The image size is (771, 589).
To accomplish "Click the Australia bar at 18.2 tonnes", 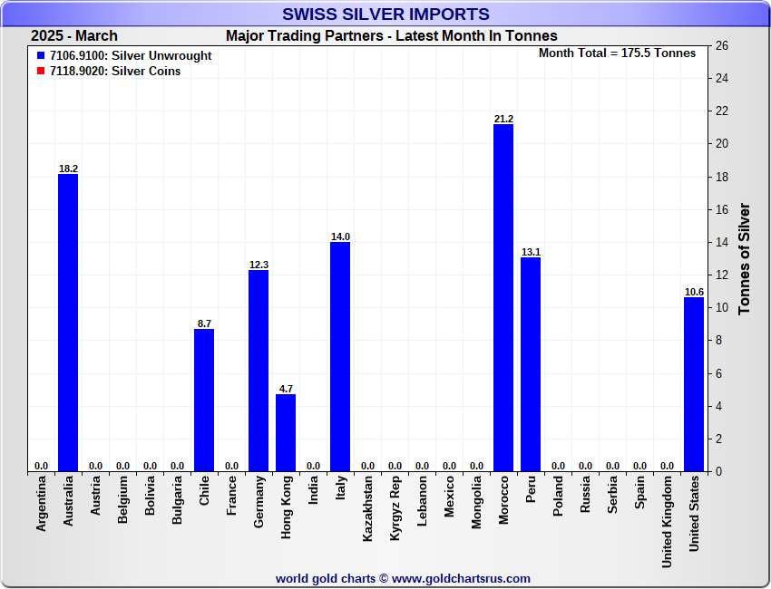I will tap(68, 323).
